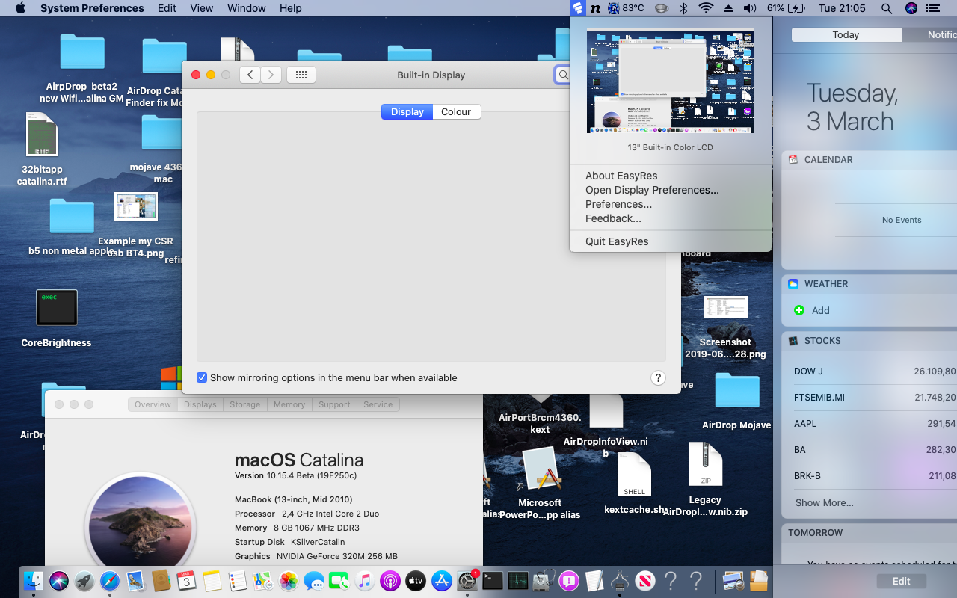This screenshot has width=957, height=598.
Task: Open News app from the Dock
Action: point(645,580)
